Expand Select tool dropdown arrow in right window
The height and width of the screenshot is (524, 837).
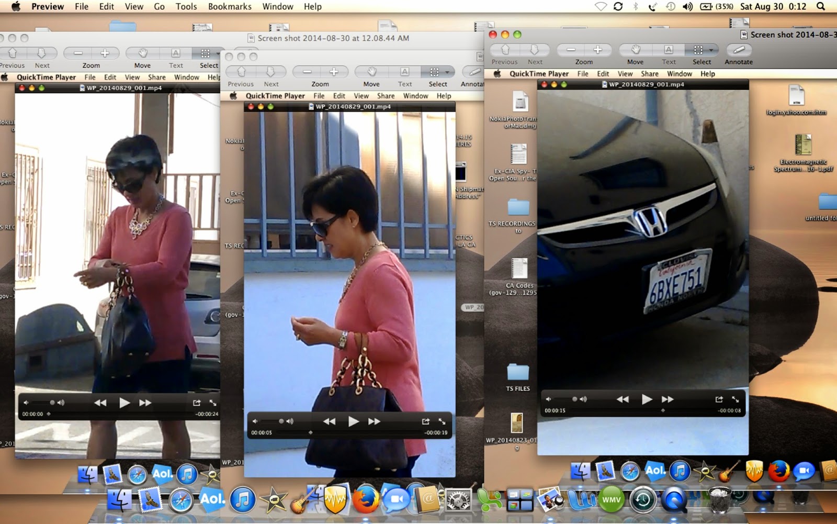711,50
